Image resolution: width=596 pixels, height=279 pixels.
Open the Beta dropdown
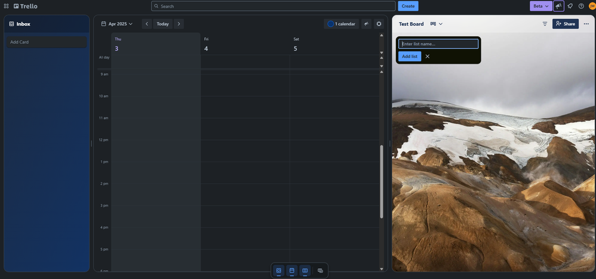pyautogui.click(x=540, y=6)
